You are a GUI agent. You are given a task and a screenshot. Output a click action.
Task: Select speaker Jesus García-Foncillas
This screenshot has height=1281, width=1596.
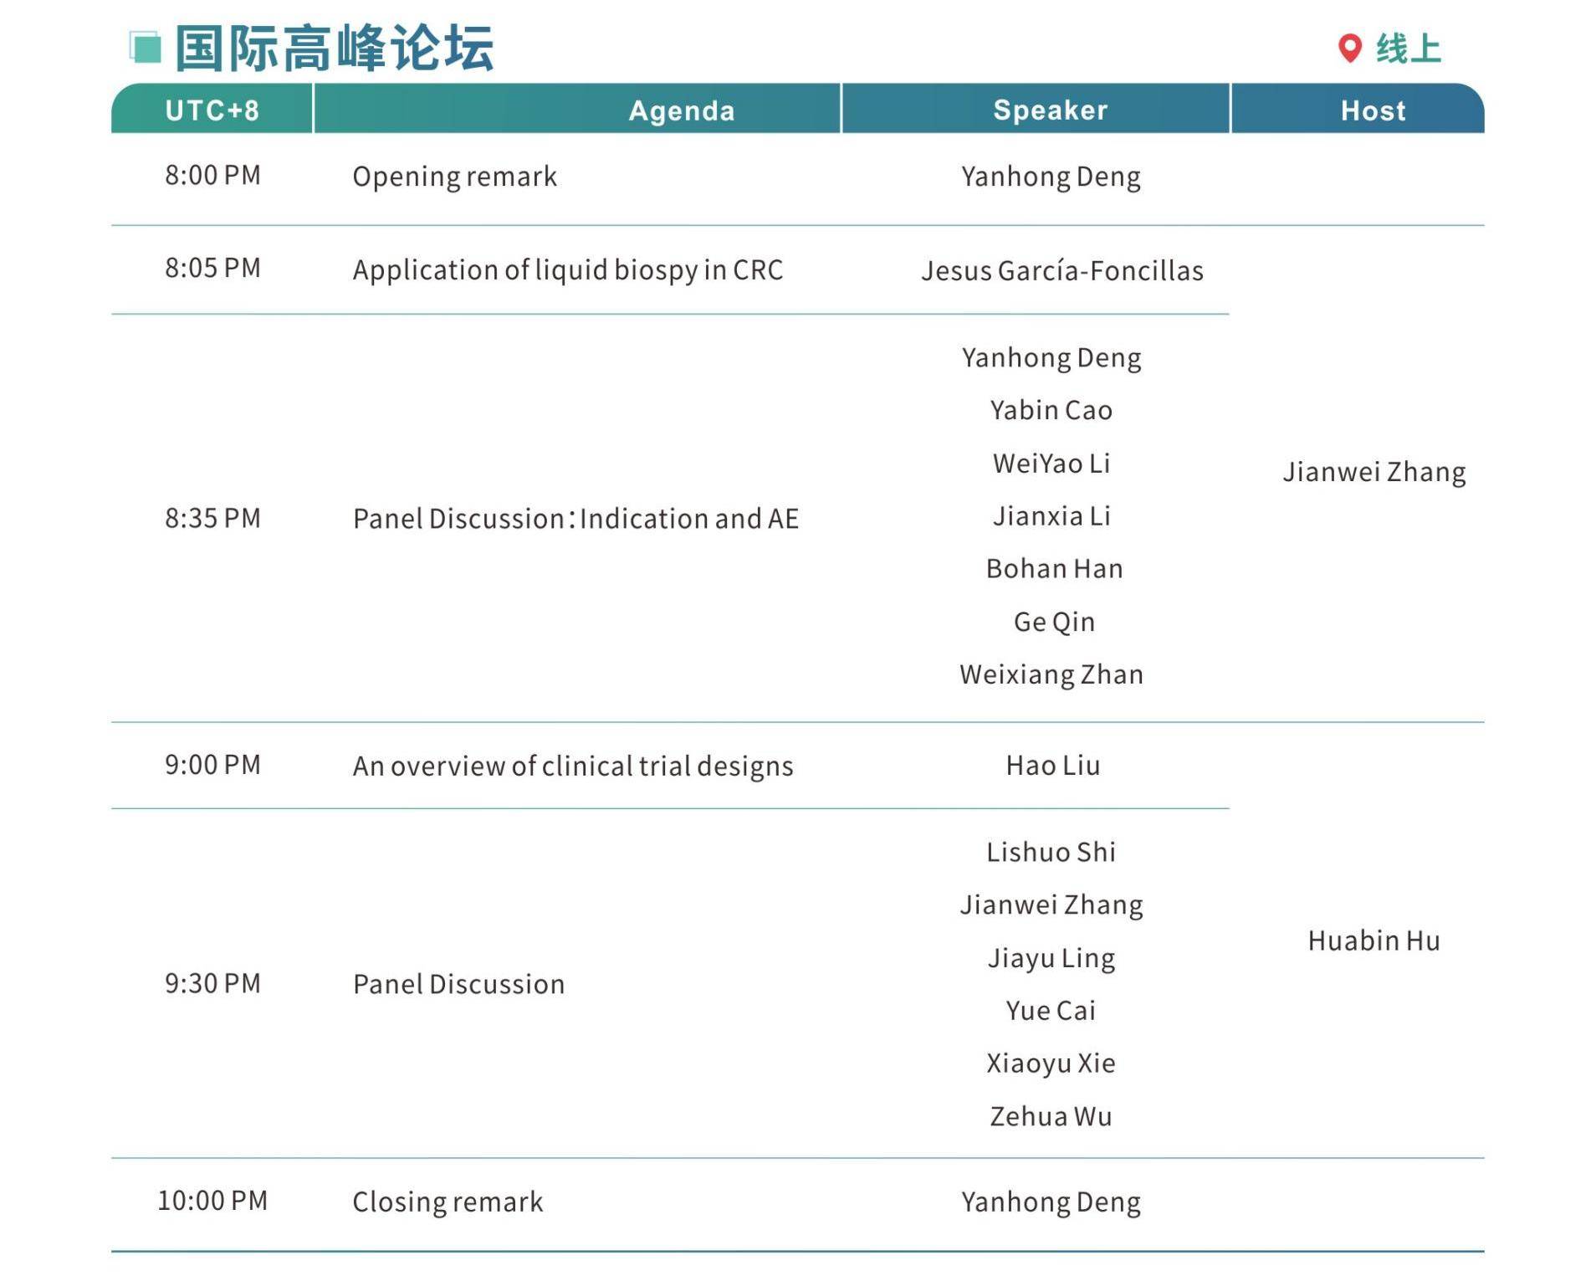coord(1061,270)
